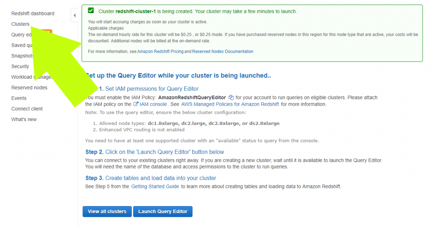
Task: Open Getting Started Guide link
Action: pyautogui.click(x=155, y=187)
